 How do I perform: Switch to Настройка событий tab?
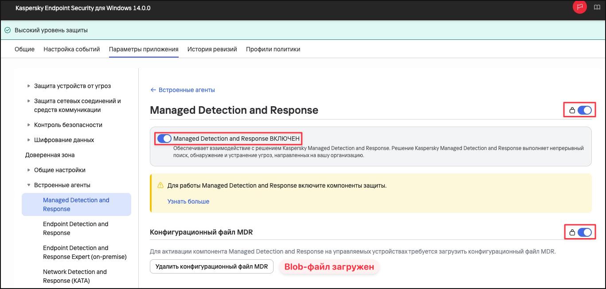point(72,49)
